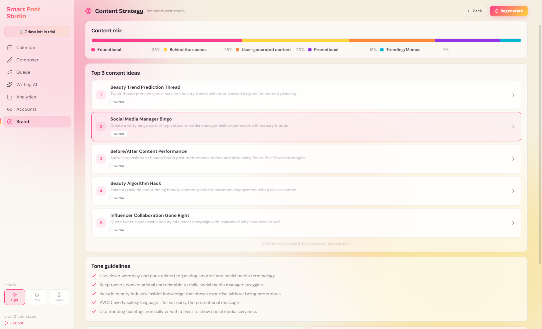The width and height of the screenshot is (542, 329).
Task: Click the log out arrow icon
Action: pyautogui.click(x=6, y=323)
